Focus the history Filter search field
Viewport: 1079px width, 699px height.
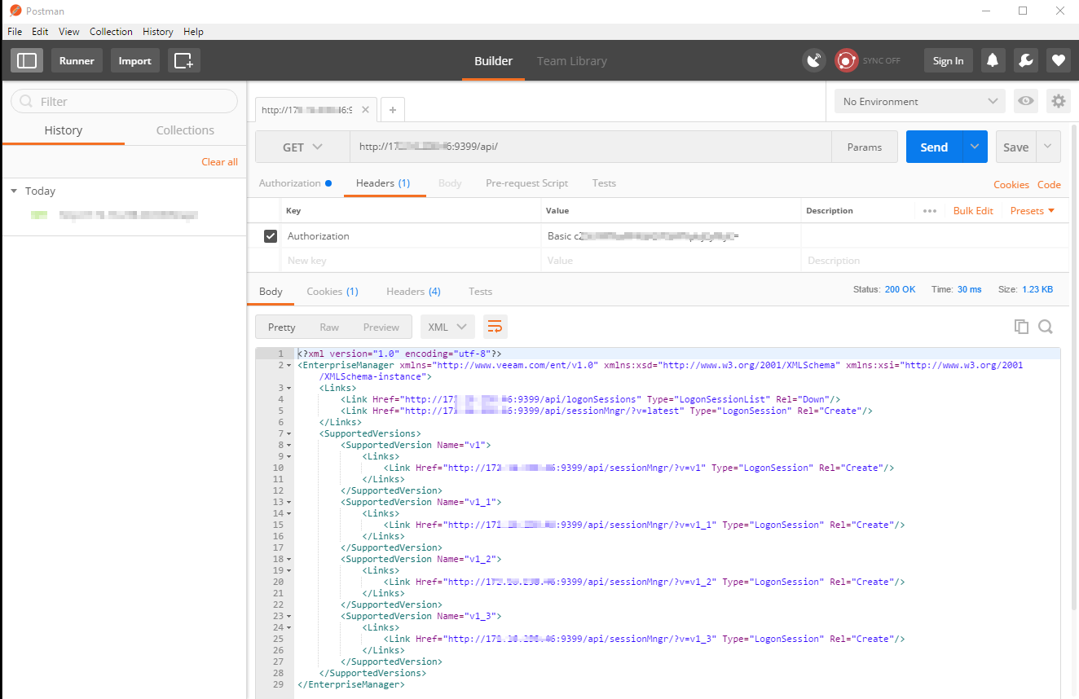coord(124,101)
